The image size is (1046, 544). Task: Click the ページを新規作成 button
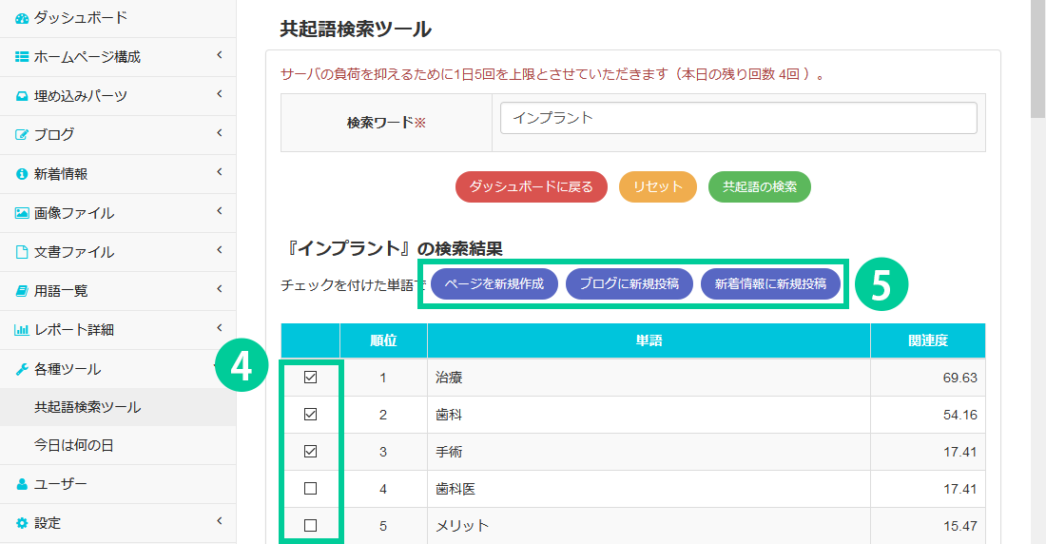tap(494, 283)
